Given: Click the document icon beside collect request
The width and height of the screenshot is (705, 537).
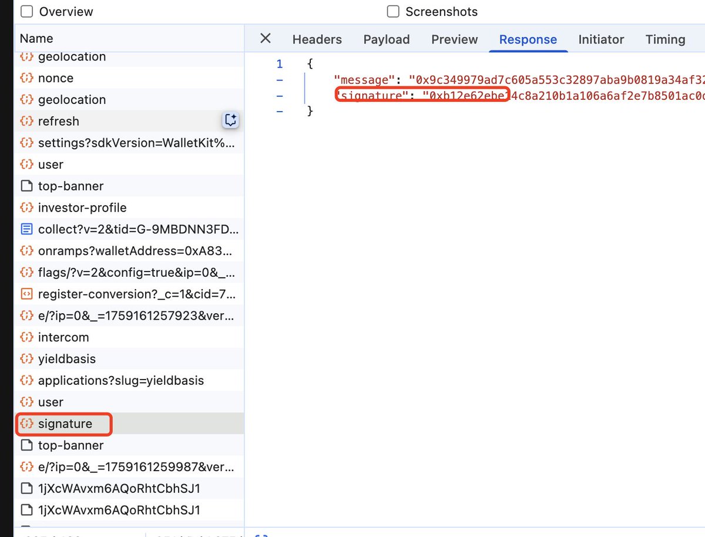Looking at the screenshot, I should tap(26, 229).
